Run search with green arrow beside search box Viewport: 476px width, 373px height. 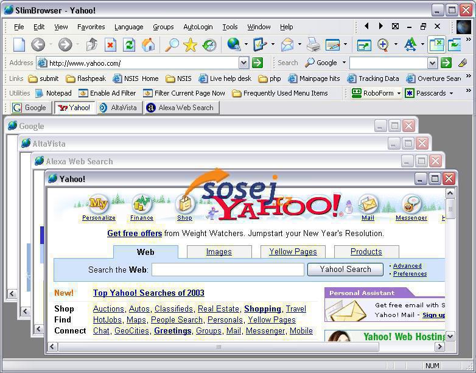click(x=446, y=63)
